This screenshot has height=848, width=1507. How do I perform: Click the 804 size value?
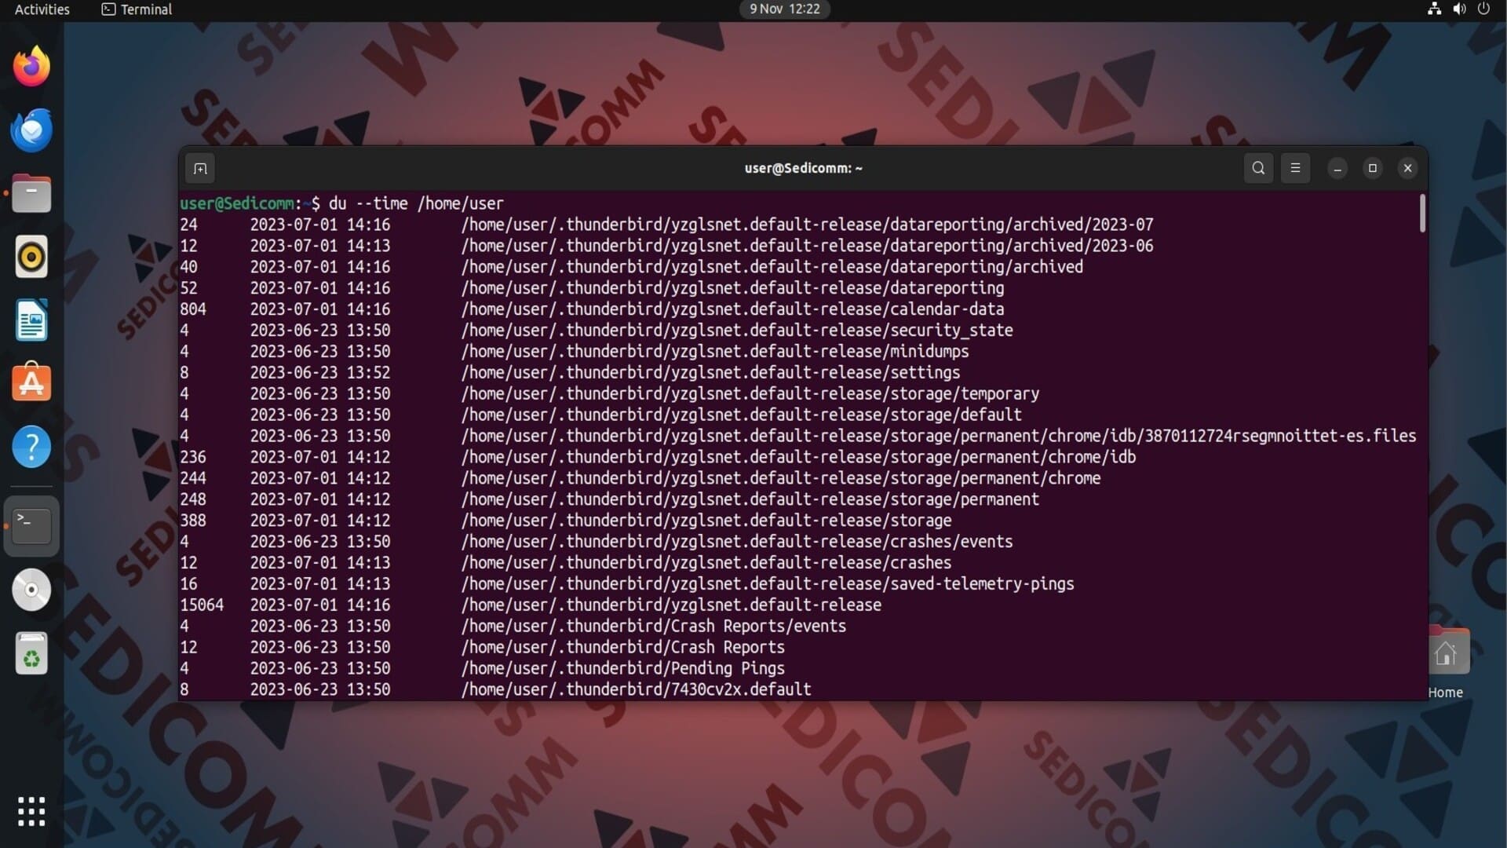point(193,310)
